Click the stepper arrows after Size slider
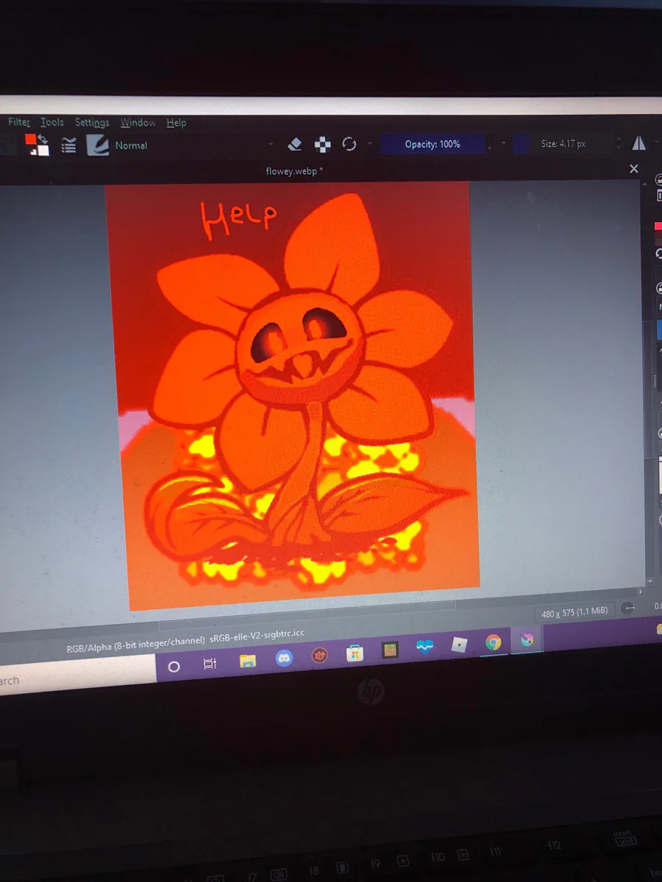The height and width of the screenshot is (882, 662). (618, 143)
